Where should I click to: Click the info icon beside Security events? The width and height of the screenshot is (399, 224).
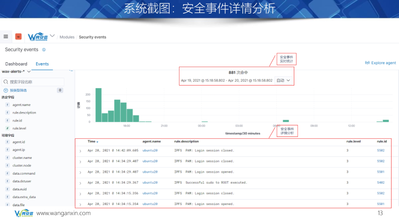click(x=44, y=50)
